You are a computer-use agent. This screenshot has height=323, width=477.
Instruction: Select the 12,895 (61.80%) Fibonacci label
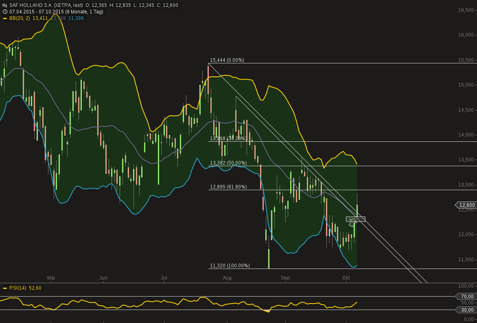[228, 187]
